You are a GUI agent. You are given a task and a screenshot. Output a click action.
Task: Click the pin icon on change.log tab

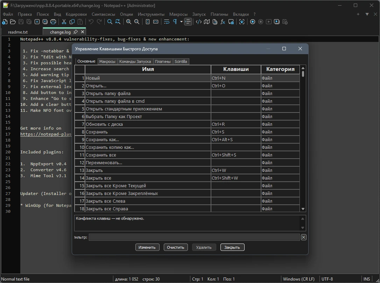(76, 32)
